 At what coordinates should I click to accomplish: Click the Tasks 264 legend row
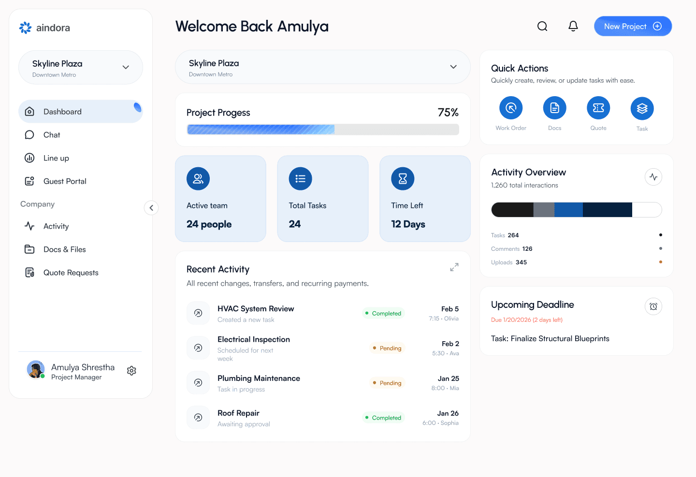coord(577,235)
